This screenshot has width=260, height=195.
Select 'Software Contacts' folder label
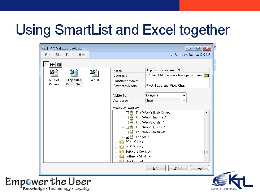[138, 152]
